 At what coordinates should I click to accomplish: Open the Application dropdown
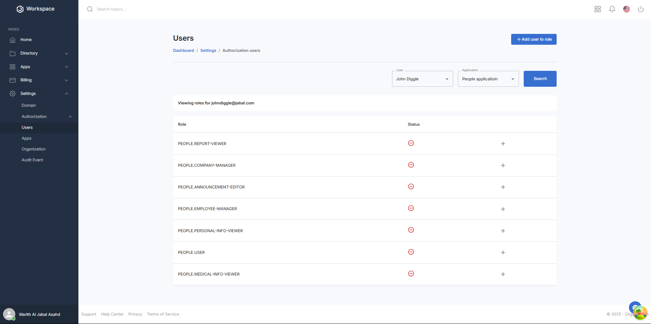pos(488,79)
